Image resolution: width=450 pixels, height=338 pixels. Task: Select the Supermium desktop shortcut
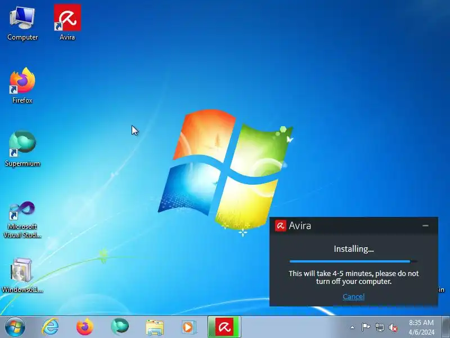click(22, 149)
